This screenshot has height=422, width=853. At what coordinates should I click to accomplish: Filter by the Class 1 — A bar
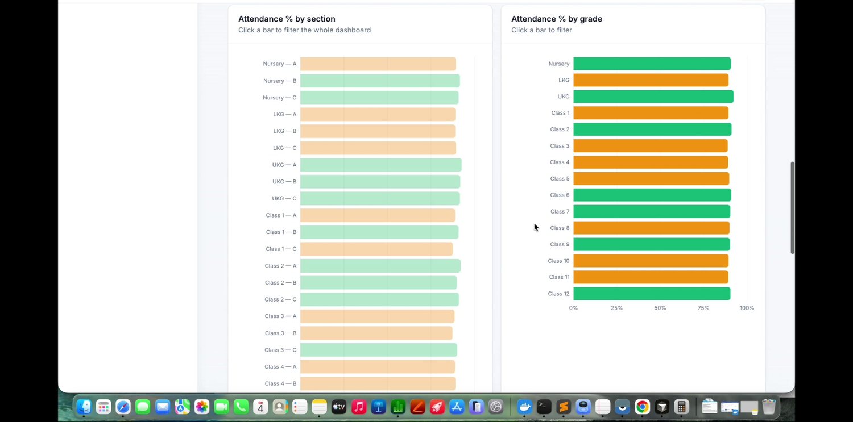click(x=378, y=215)
